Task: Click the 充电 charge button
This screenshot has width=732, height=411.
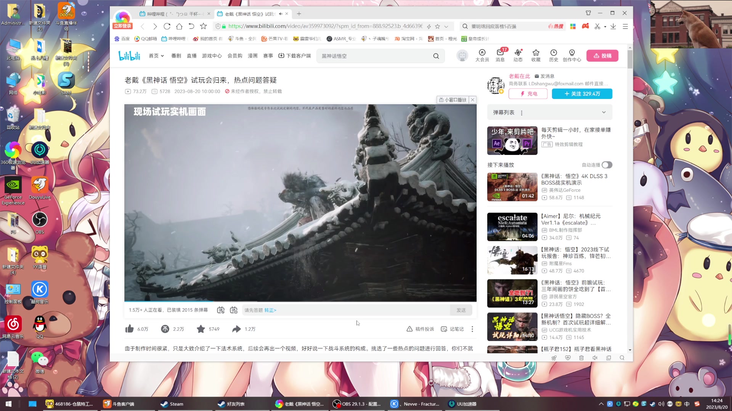Action: coord(528,94)
